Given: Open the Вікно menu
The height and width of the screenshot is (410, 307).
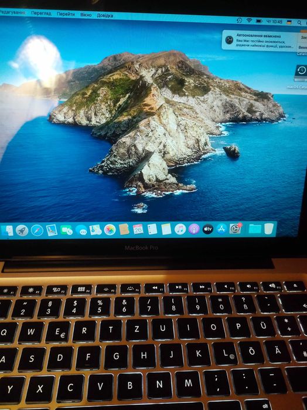Looking at the screenshot, I should (86, 15).
